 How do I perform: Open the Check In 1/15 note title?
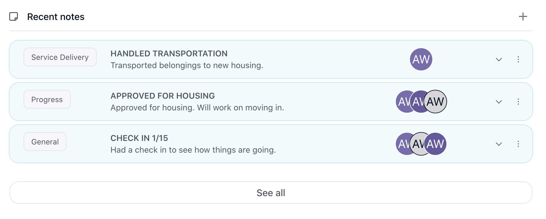(139, 138)
